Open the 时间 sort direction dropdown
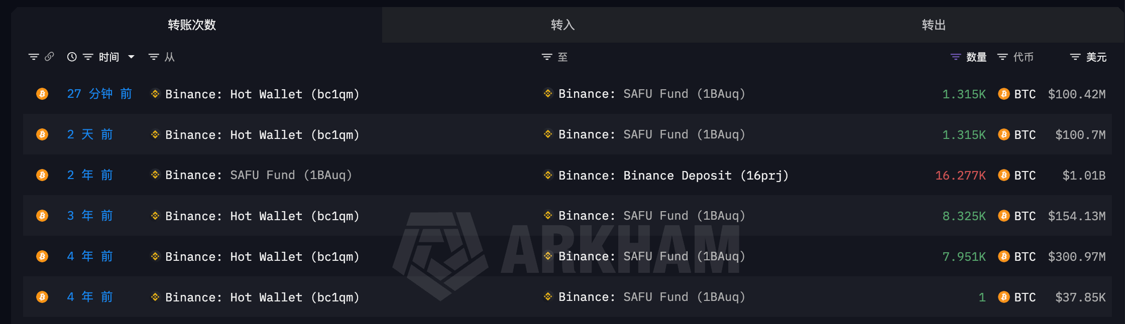Screen dimensions: 1125x324 [131, 57]
